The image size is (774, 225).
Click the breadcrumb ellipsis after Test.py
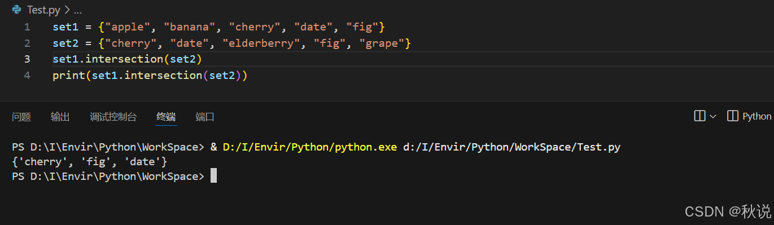[x=78, y=10]
